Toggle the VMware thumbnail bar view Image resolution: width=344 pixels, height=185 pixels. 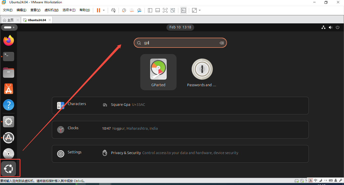[158, 10]
